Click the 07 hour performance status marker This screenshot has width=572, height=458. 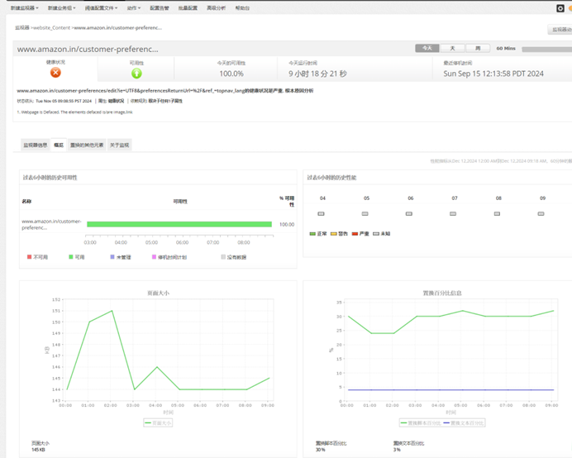[454, 213]
